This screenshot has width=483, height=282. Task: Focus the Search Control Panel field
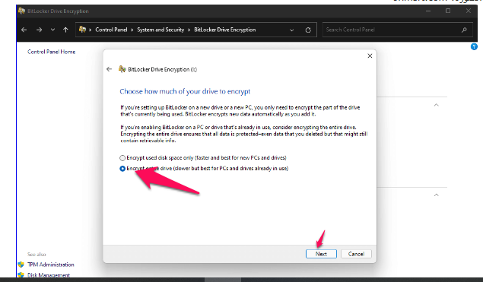click(x=397, y=30)
